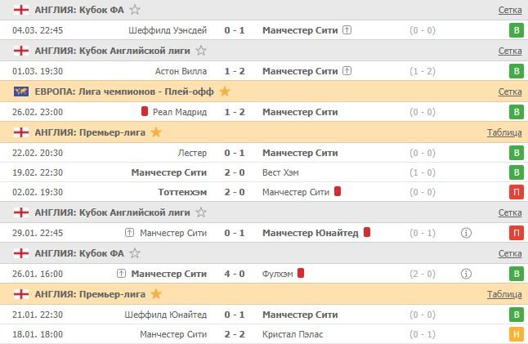Screen dimensions: 528x344
Task: Click red card icon next to Реал Мадрид
Action: 145,112
